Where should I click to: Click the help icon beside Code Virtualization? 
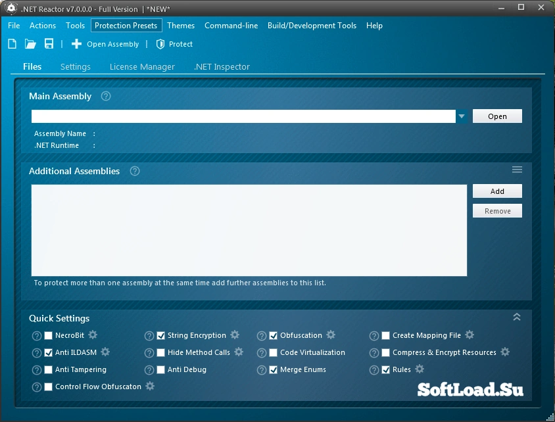(x=262, y=353)
